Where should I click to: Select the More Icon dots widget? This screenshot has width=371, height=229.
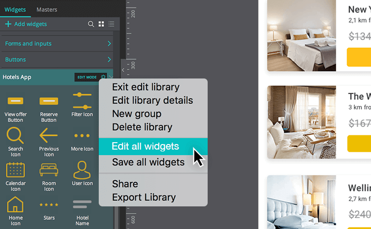[x=82, y=142]
